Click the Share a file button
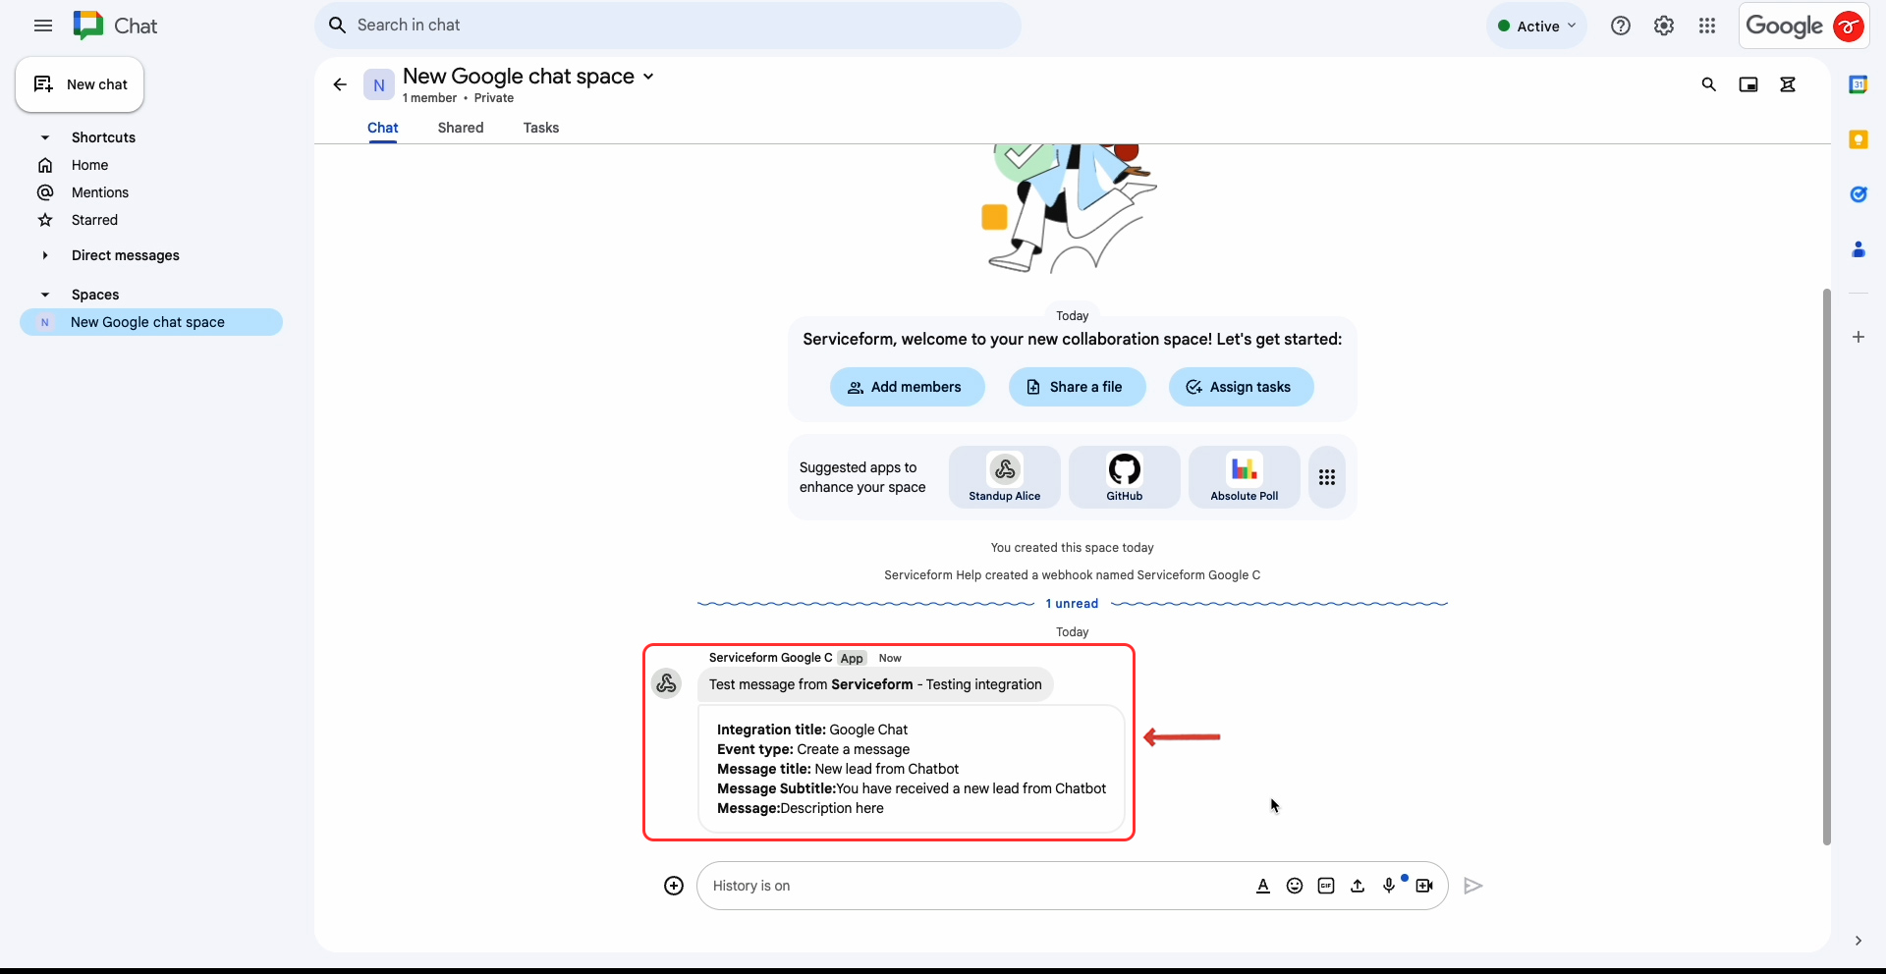1886x974 pixels. coord(1078,387)
